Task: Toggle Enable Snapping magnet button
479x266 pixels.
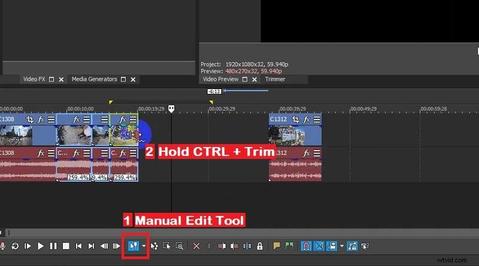Action: (x=306, y=246)
